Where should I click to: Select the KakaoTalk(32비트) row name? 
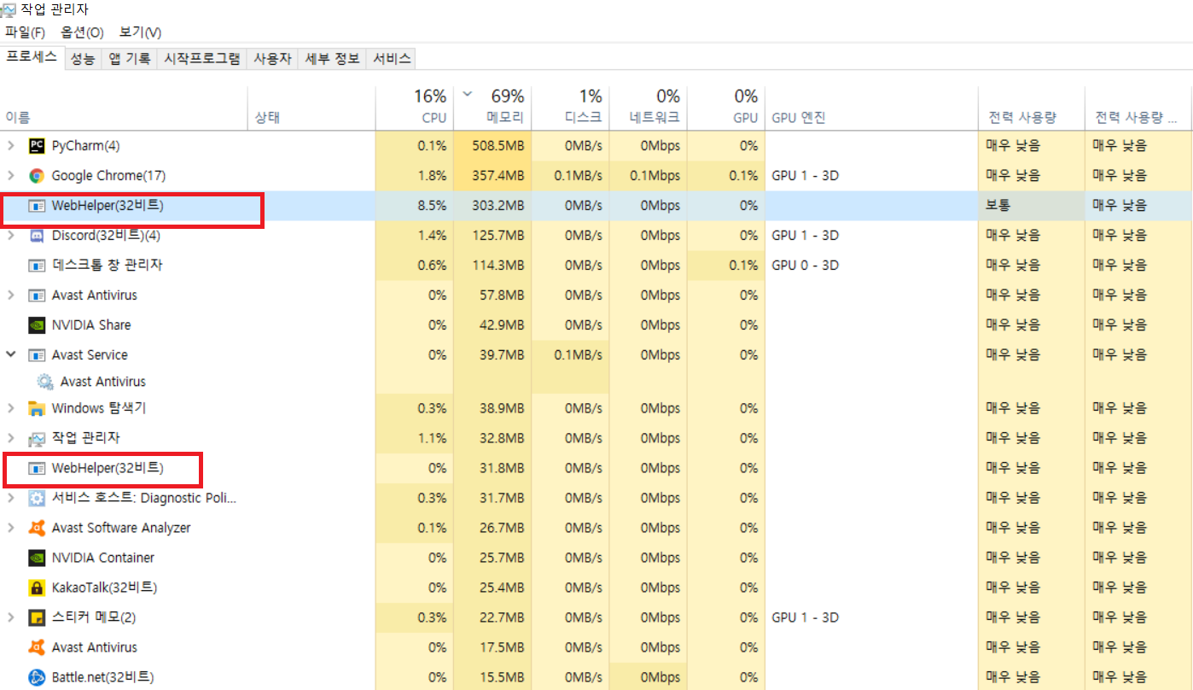[x=104, y=588]
